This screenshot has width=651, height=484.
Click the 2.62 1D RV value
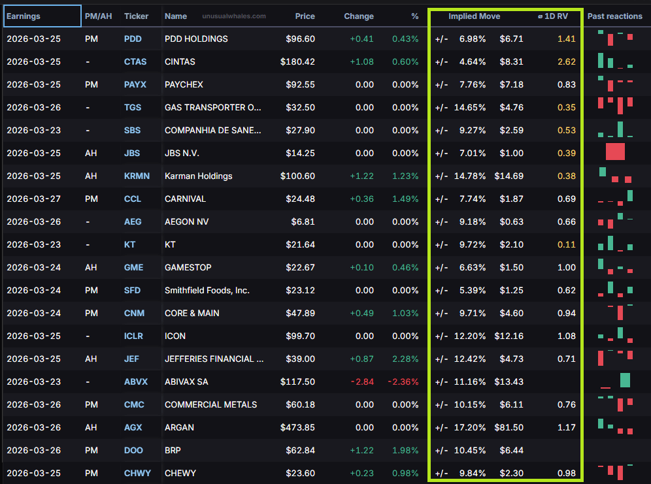pos(566,61)
